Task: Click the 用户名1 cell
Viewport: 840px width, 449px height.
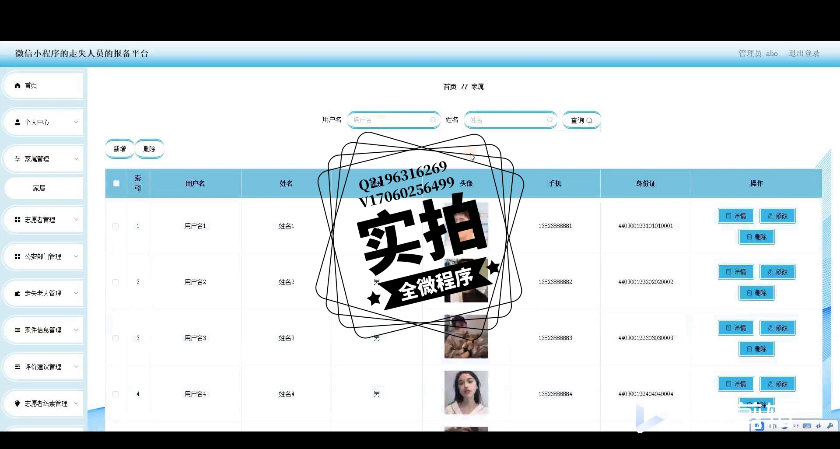Action: (195, 226)
